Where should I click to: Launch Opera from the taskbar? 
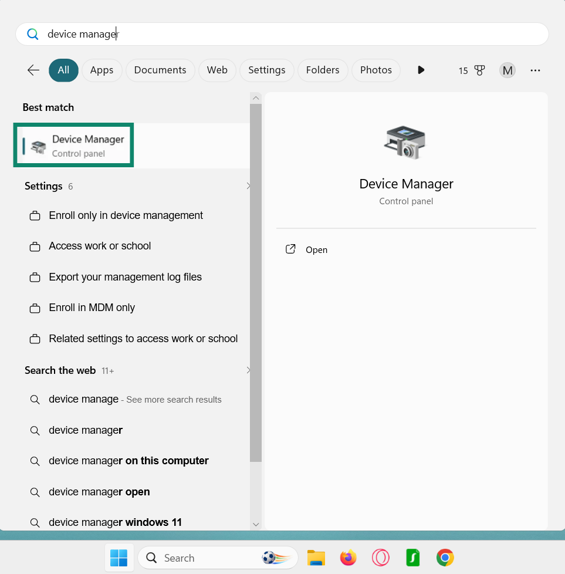point(381,558)
